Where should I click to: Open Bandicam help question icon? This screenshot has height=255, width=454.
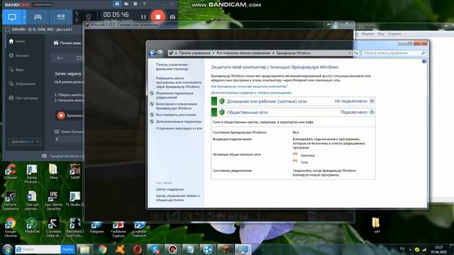(x=144, y=4)
